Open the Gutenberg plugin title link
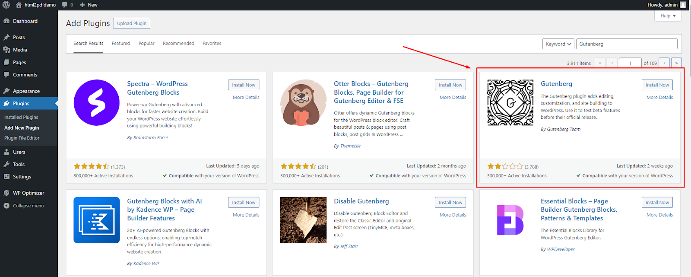The height and width of the screenshot is (277, 691). [556, 84]
